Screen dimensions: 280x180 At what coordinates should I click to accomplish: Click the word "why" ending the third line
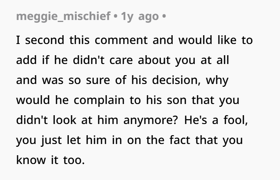tap(217, 81)
